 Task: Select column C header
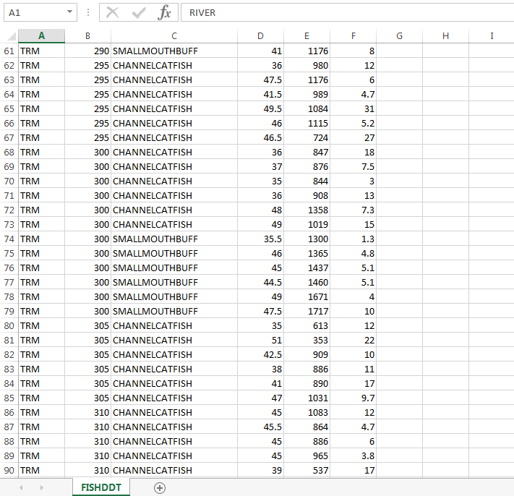pyautogui.click(x=174, y=36)
